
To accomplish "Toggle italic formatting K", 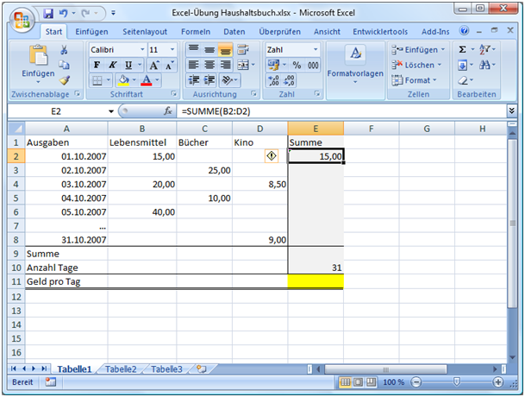I will click(x=113, y=65).
